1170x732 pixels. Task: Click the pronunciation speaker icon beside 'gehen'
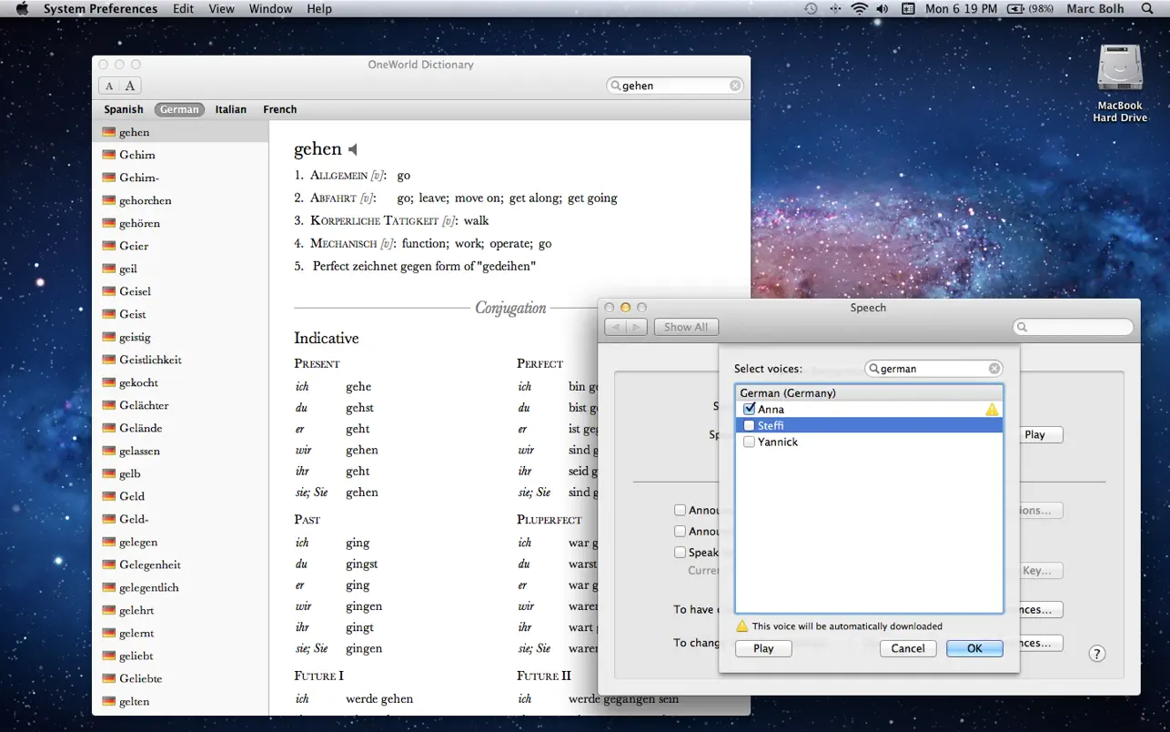pos(351,149)
